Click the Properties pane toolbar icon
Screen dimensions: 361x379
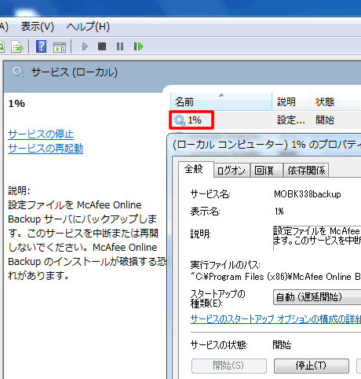pyautogui.click(x=60, y=47)
